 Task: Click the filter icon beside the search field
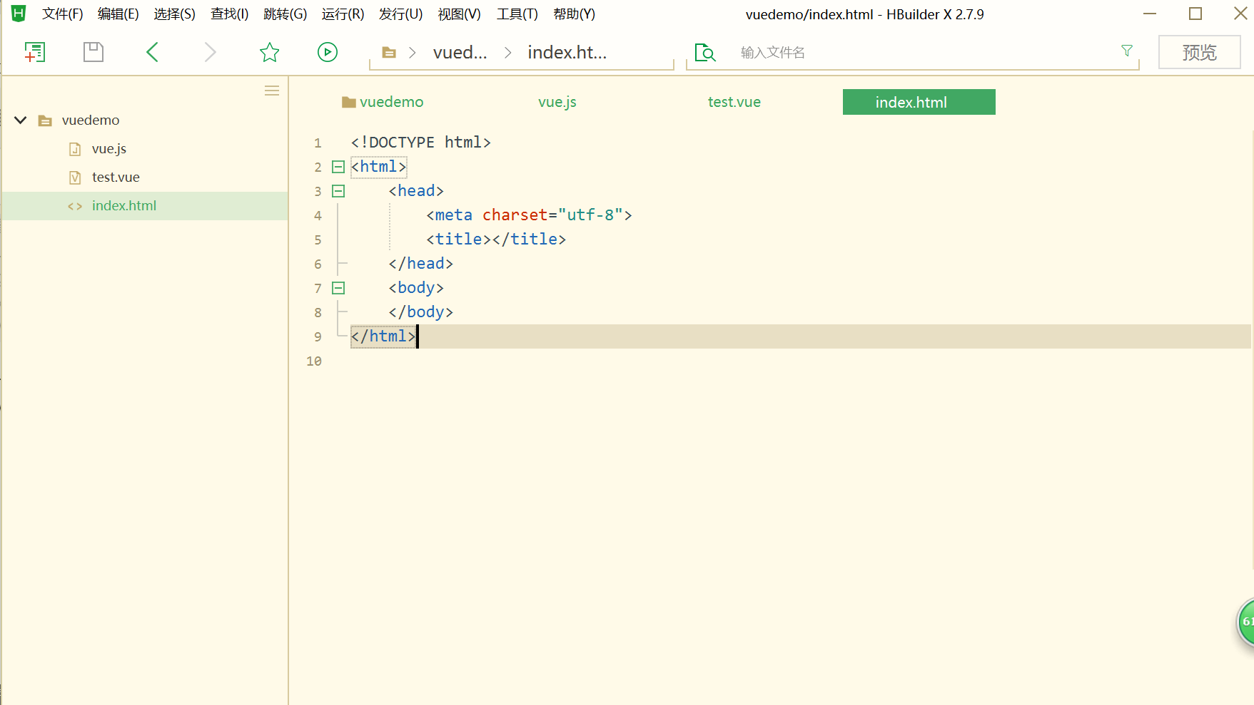point(1126,51)
